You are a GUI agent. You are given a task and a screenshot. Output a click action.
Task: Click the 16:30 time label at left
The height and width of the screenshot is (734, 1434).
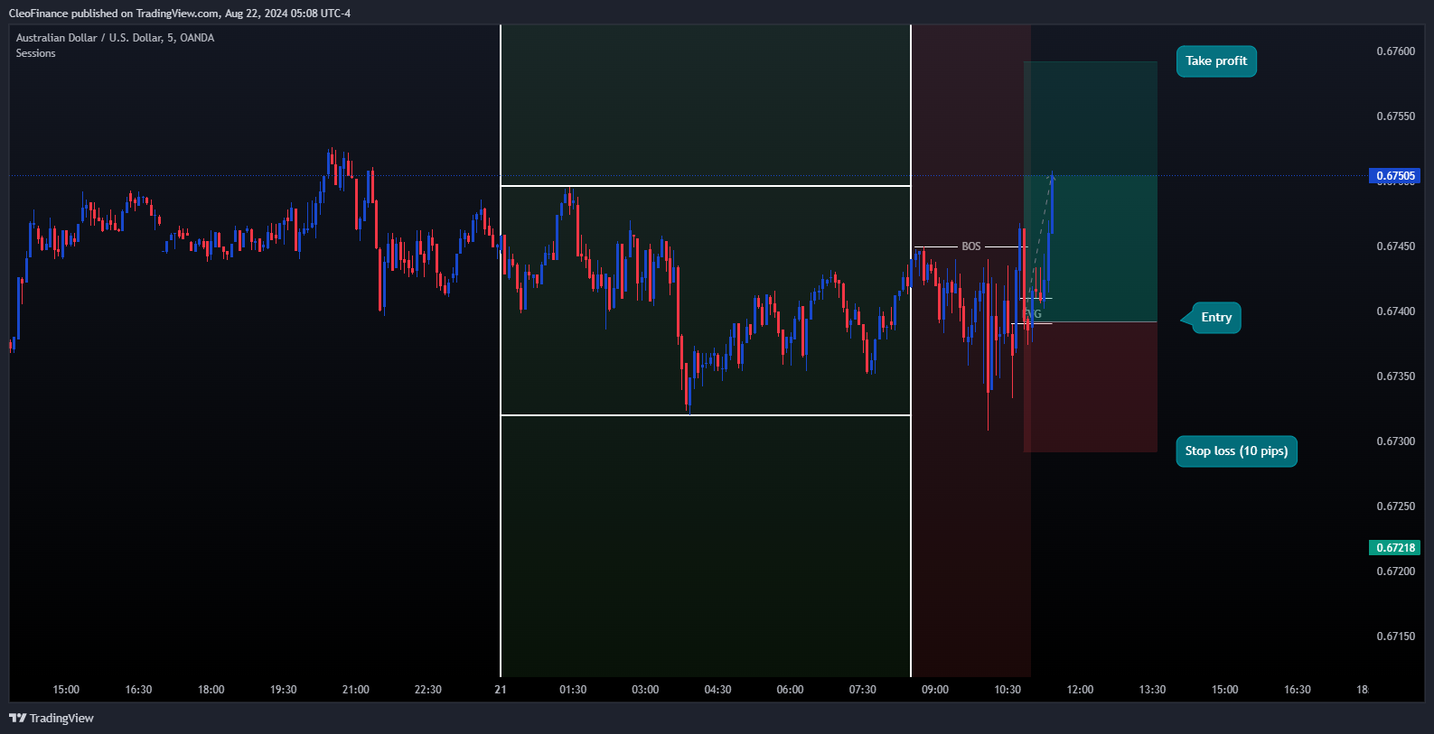pyautogui.click(x=138, y=690)
